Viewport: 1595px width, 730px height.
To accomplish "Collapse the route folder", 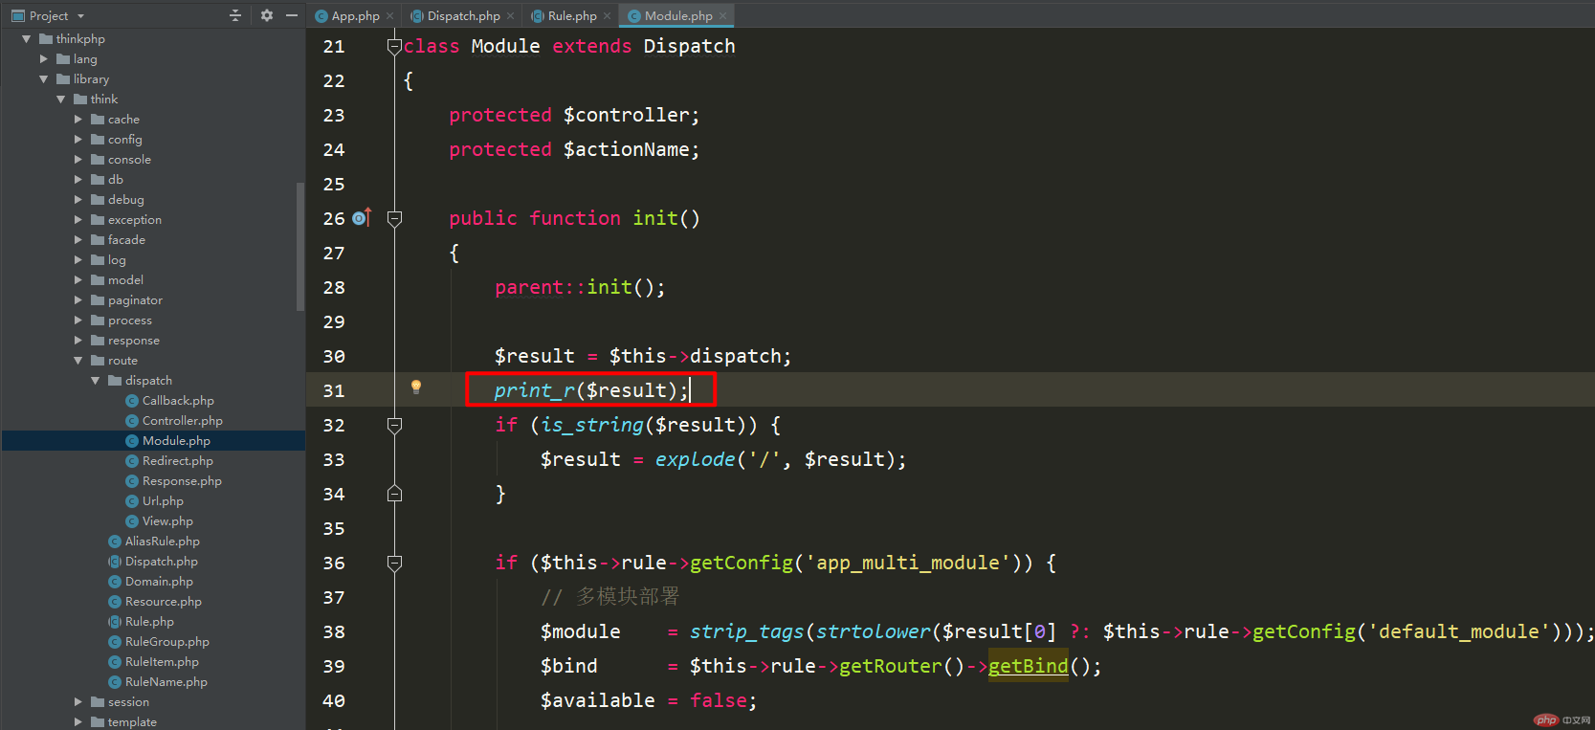I will (x=78, y=361).
